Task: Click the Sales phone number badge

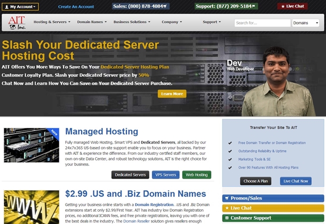Action: [x=140, y=6]
